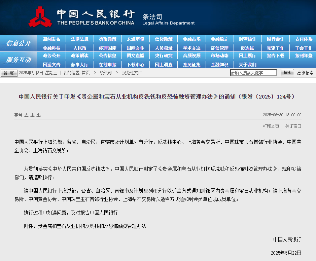This screenshot has width=316, height=261.
Task: Go to 宏观审慎 section
Action: pyautogui.click(x=135, y=39)
